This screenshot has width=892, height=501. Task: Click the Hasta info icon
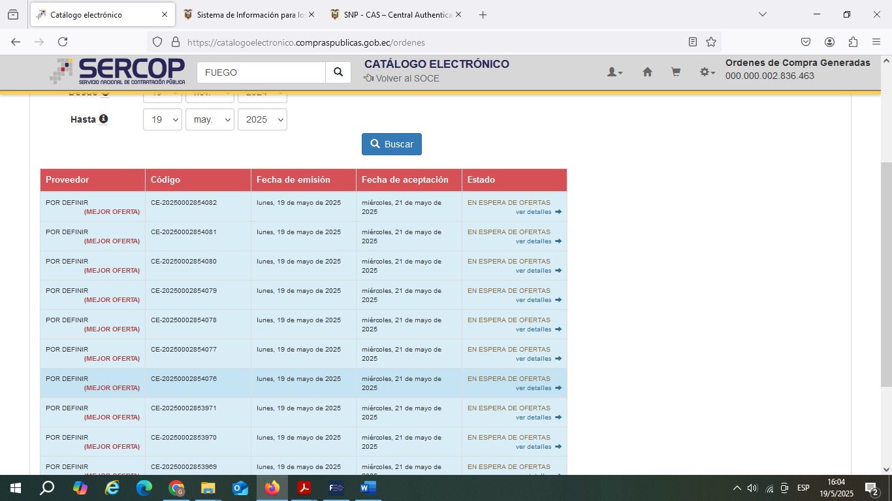tap(103, 119)
